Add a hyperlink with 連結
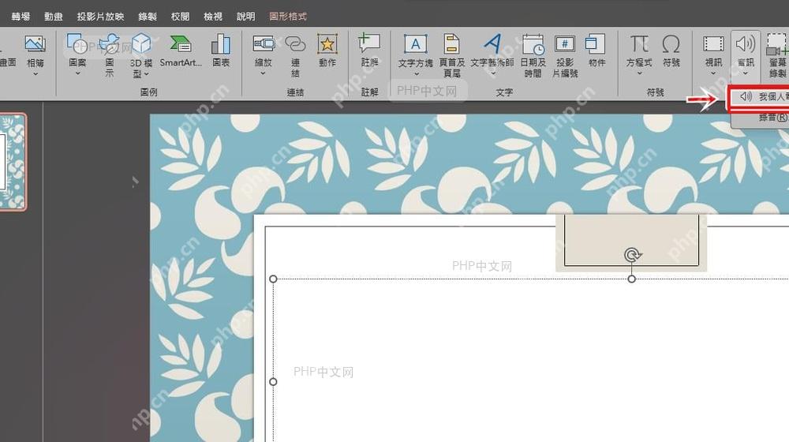The image size is (789, 442). point(295,54)
